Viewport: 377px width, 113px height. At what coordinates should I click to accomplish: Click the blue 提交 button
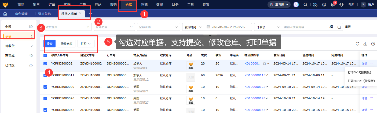point(49,43)
